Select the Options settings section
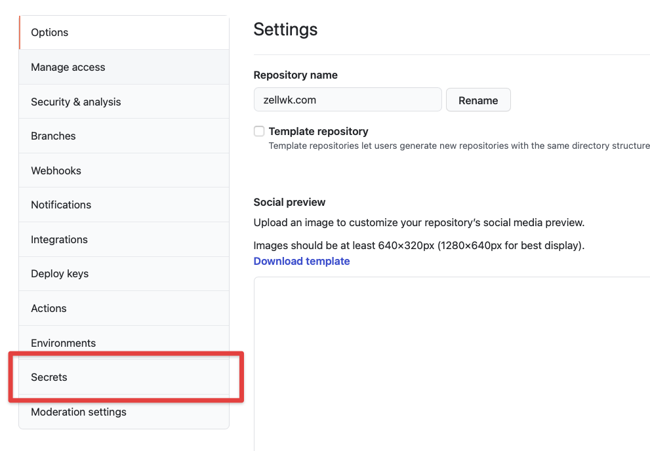The height and width of the screenshot is (451, 650). click(49, 32)
